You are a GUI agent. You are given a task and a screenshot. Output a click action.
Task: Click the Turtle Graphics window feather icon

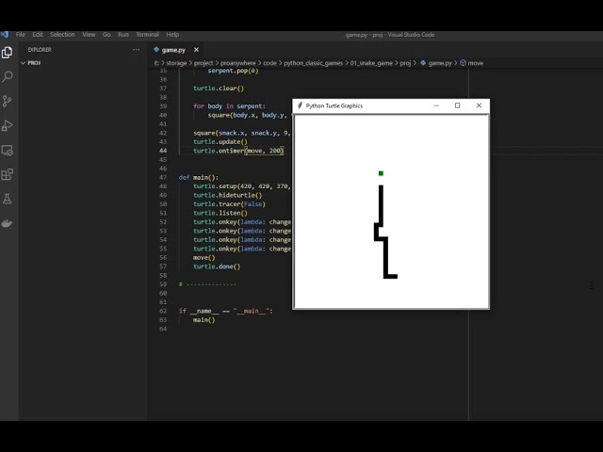coord(300,105)
